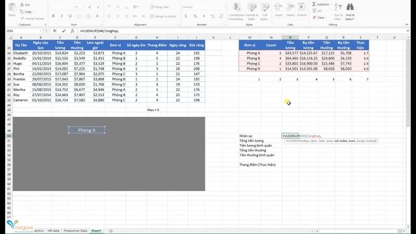Select the Sheet1 tab
Image resolution: width=416 pixels, height=234 pixels.
tap(96, 231)
